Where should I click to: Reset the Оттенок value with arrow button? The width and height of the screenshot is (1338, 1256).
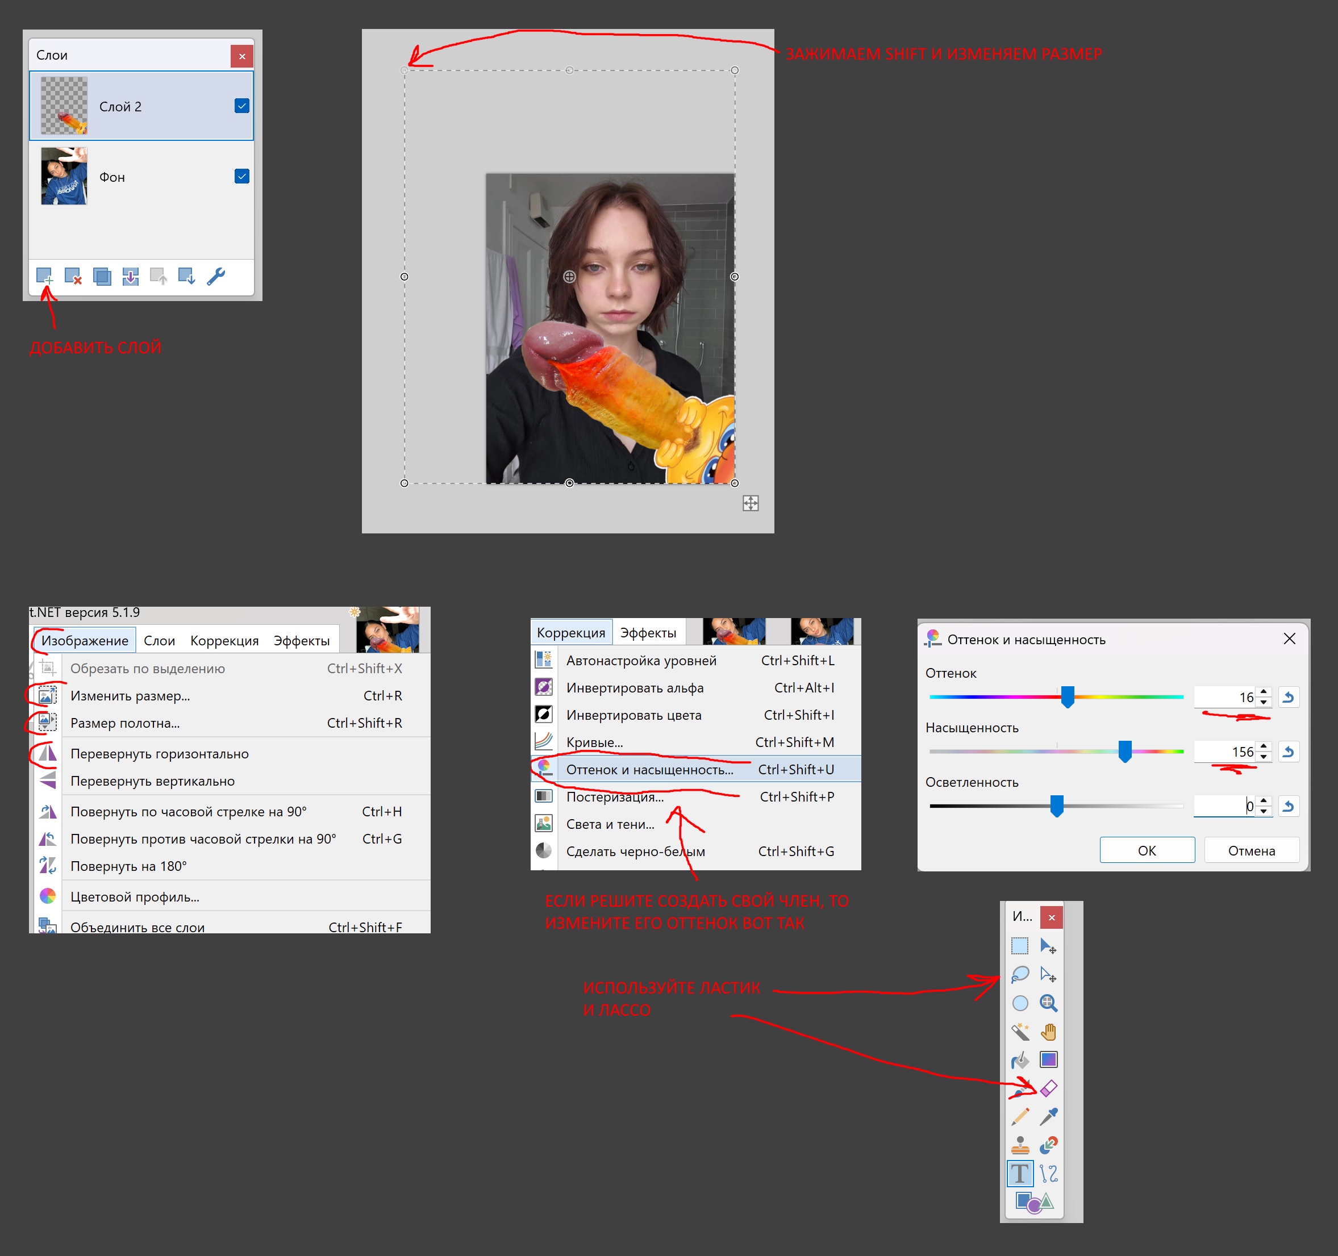[x=1288, y=698]
